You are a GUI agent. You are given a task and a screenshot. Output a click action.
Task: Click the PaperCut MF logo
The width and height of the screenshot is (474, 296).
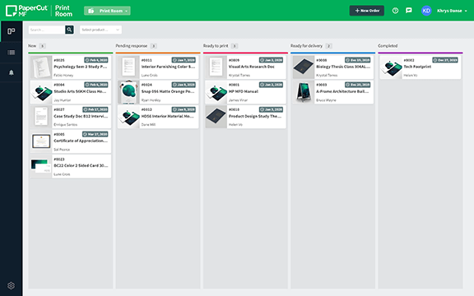coord(26,11)
